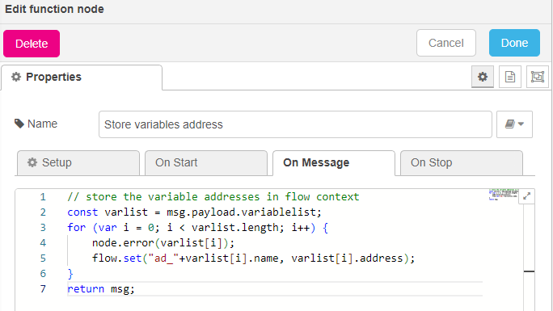Open the Properties tab
The width and height of the screenshot is (553, 311).
tap(82, 77)
